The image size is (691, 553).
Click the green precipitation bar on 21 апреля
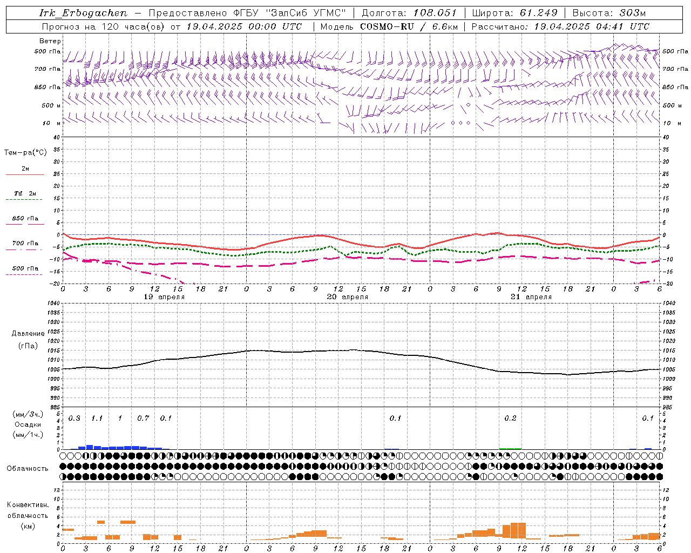510,448
